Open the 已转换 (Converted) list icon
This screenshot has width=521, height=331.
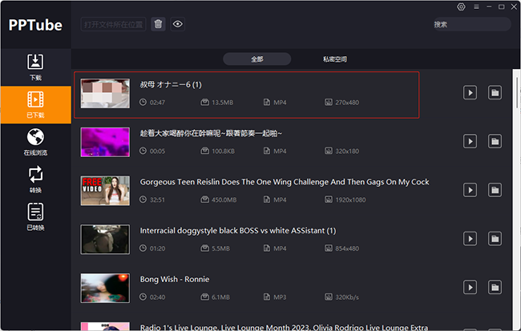coord(35,216)
